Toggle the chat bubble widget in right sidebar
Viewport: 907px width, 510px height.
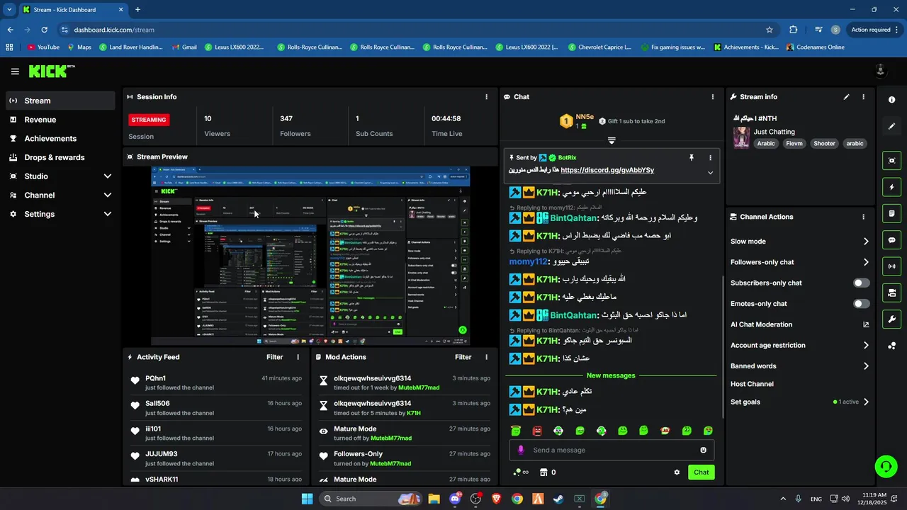pyautogui.click(x=892, y=240)
